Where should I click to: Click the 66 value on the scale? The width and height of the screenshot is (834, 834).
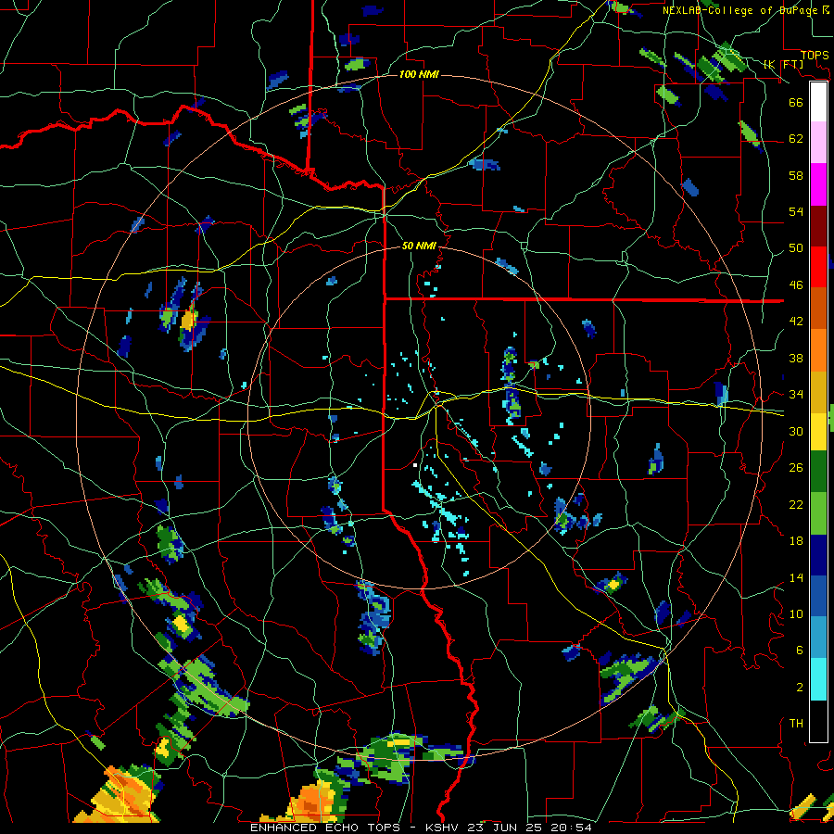(796, 102)
